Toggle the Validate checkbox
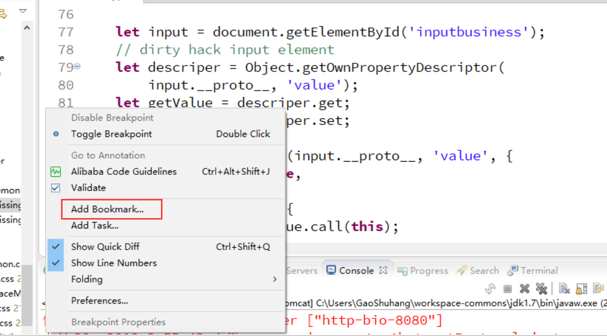 point(56,188)
